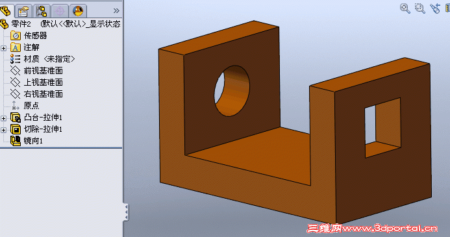The height and width of the screenshot is (237, 450).
Task: Click the 切除-拉伸1 cut extrude icon
Action: click(16, 129)
